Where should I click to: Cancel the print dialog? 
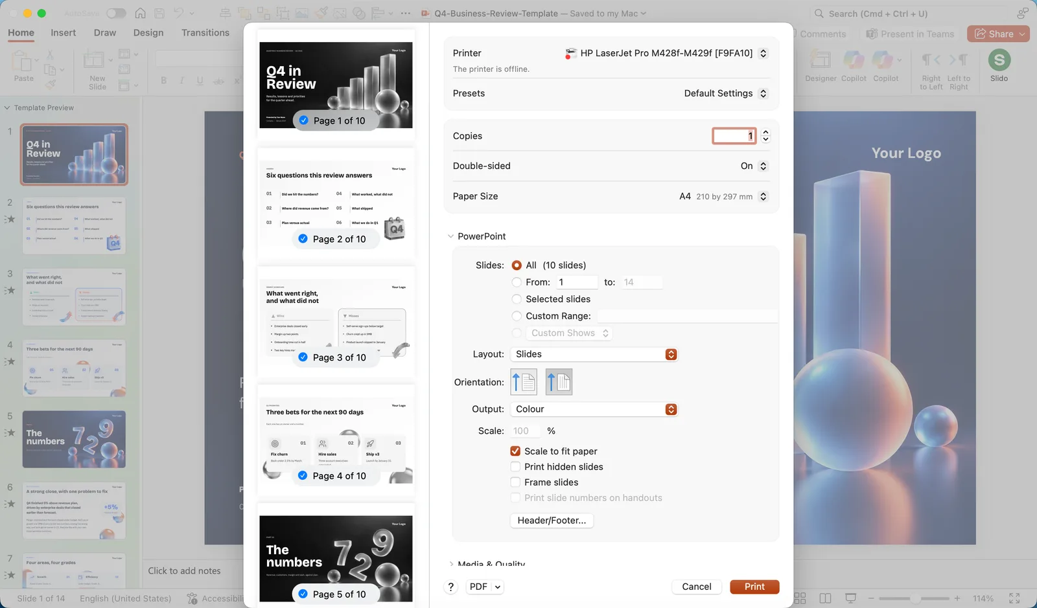pos(697,587)
